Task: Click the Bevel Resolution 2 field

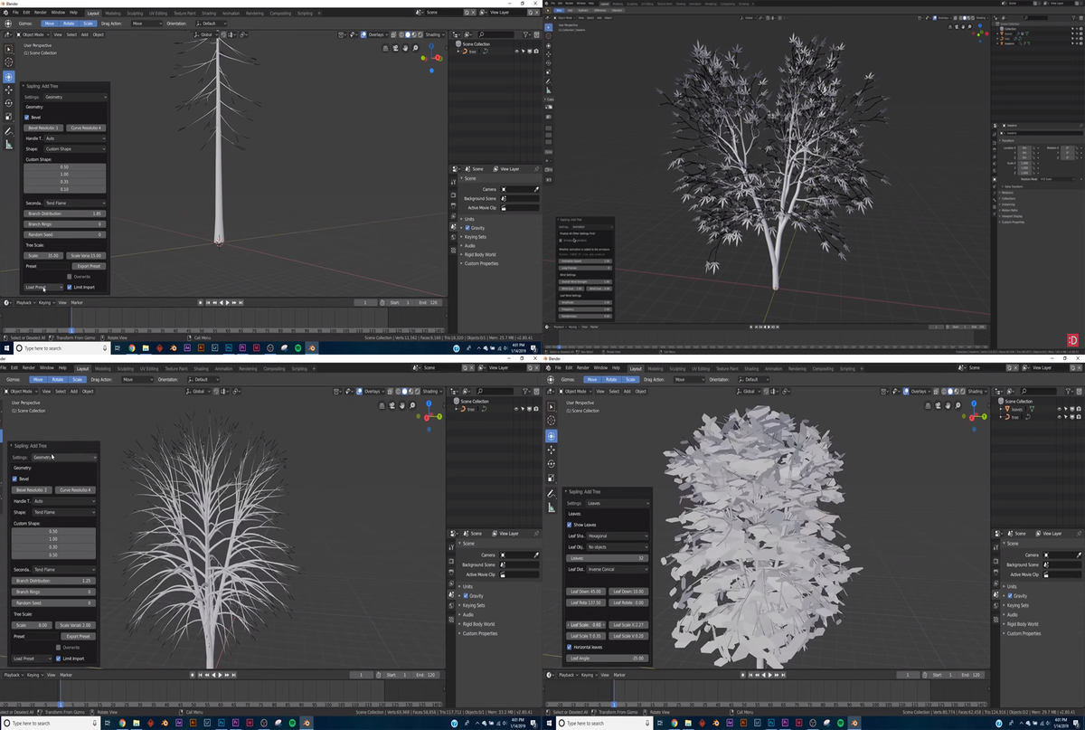Action: tap(33, 489)
